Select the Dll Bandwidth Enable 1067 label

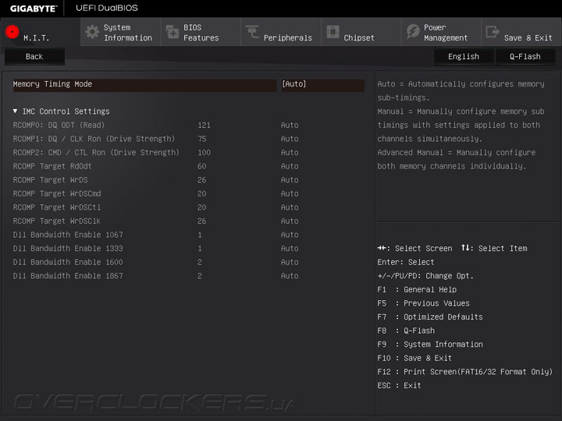(x=68, y=235)
